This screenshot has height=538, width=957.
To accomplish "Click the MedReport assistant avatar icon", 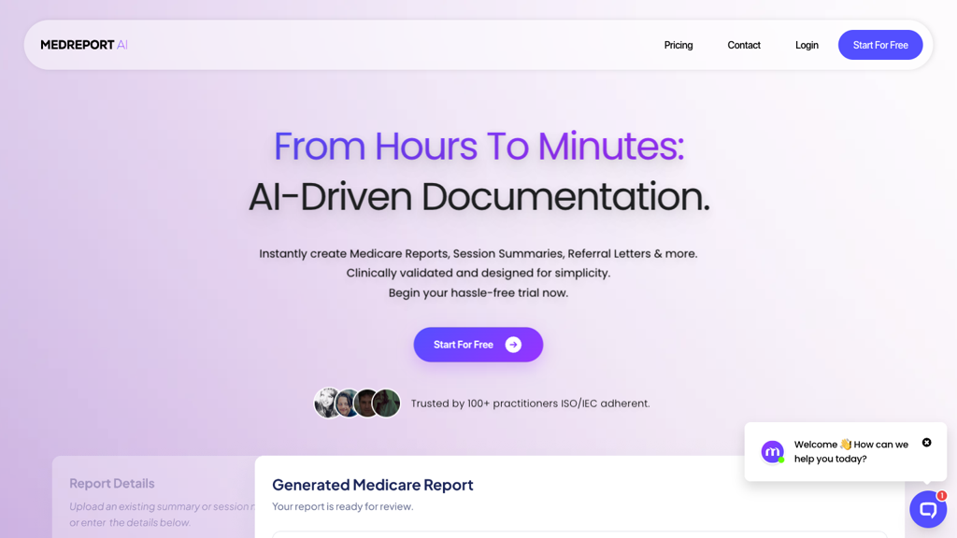I will pyautogui.click(x=772, y=451).
